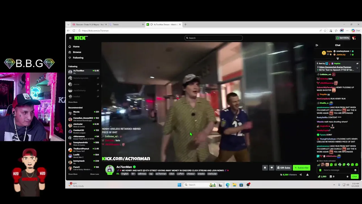The image size is (362, 204).
Task: Open Canadian_Goose902 recommended channel
Action: (x=84, y=119)
